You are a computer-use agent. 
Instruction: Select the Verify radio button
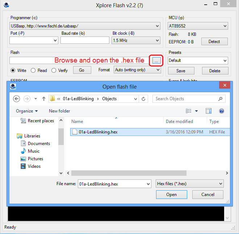click(54, 71)
